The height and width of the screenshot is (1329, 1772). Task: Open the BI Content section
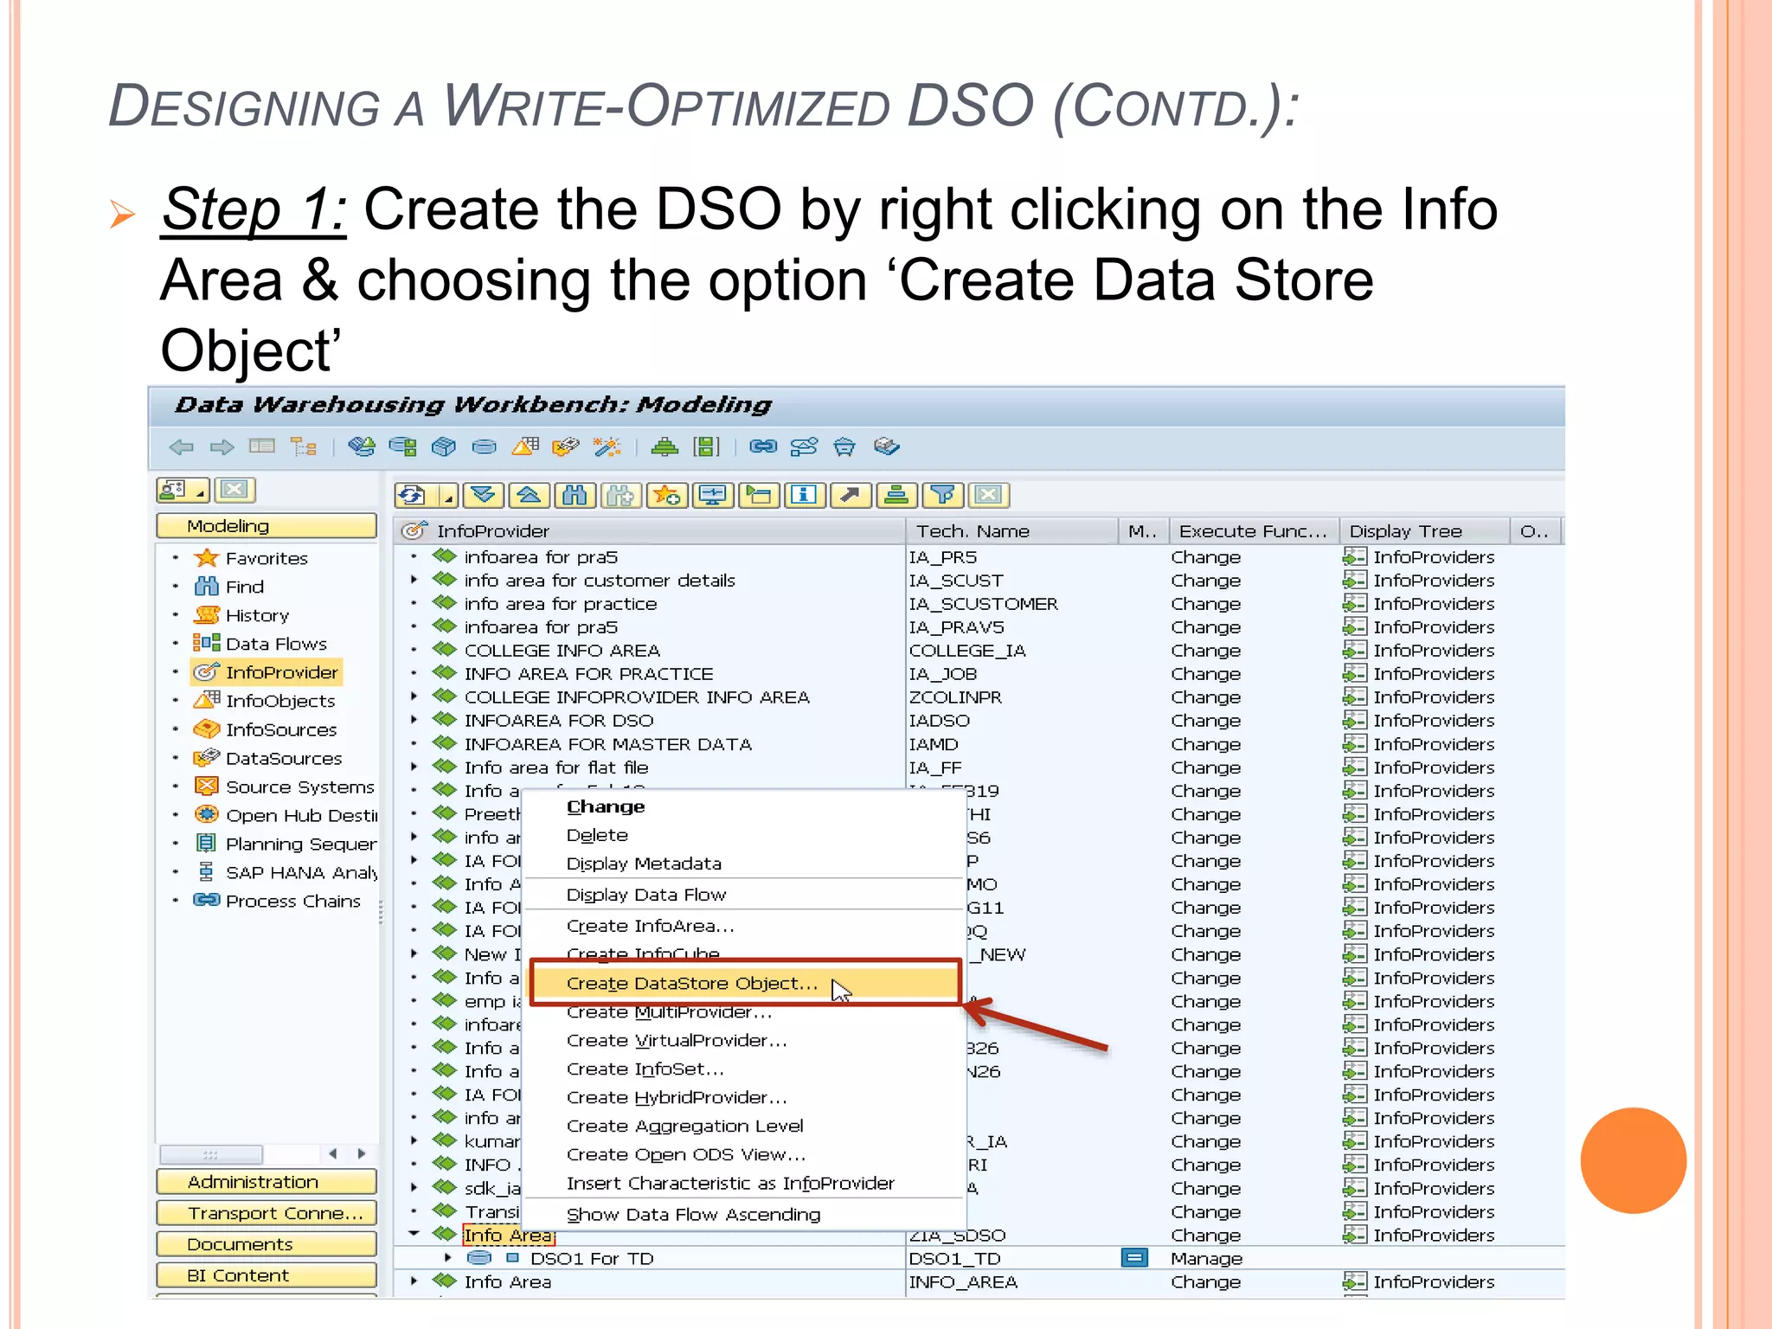point(266,1274)
